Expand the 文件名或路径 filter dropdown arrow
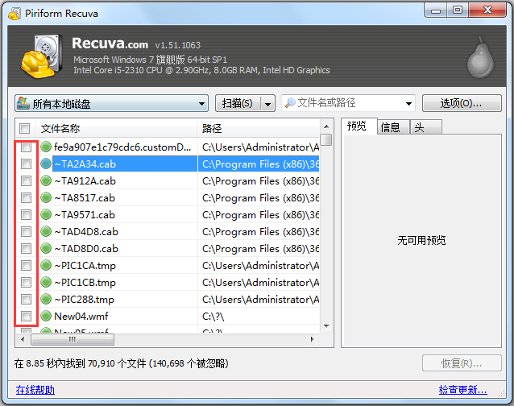Viewport: 514px width, 406px height. (408, 104)
